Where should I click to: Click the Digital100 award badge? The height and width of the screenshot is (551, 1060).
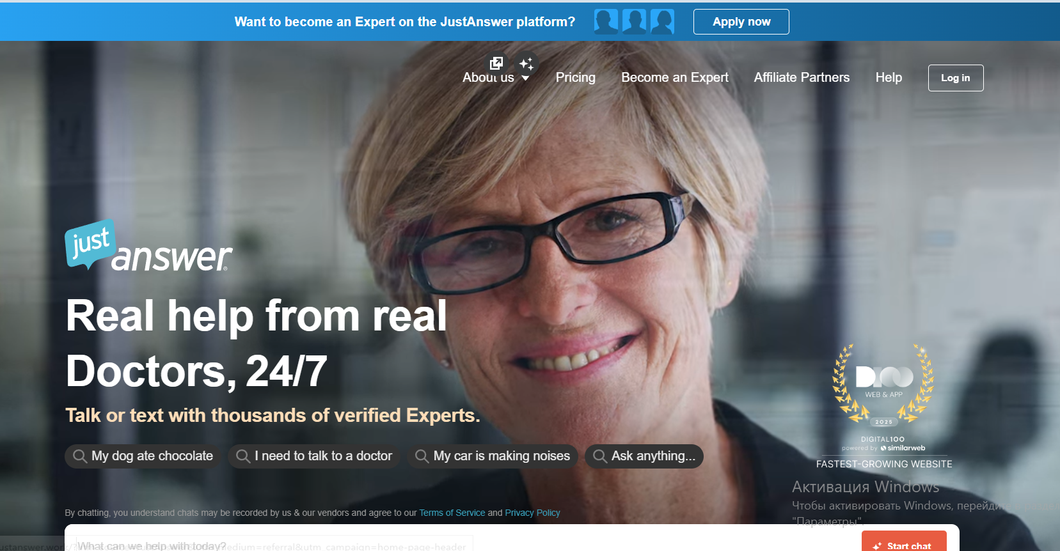883,396
